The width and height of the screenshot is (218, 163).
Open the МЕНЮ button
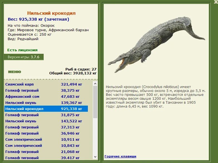[x=14, y=72]
